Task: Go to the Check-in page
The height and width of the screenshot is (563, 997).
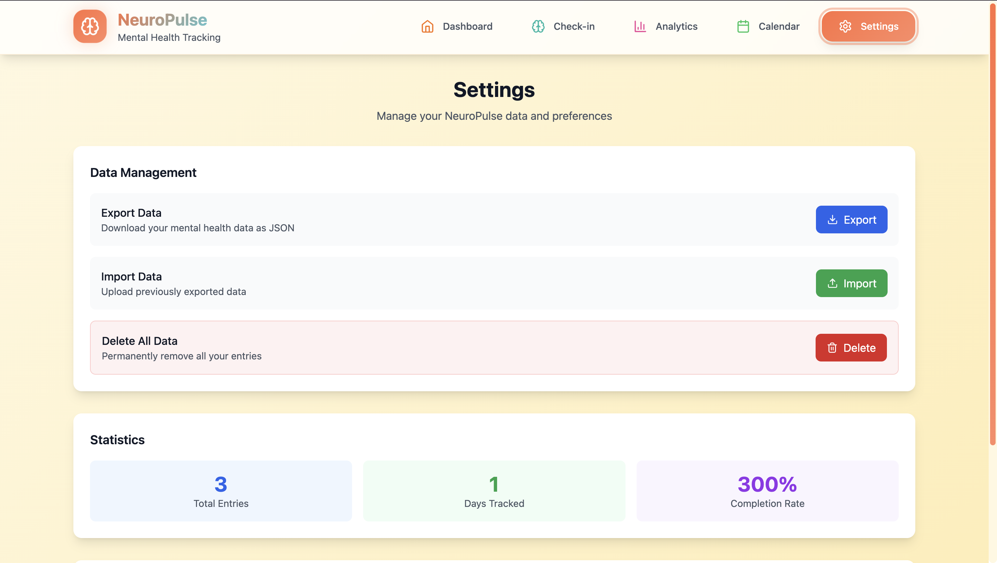Action: [574, 26]
